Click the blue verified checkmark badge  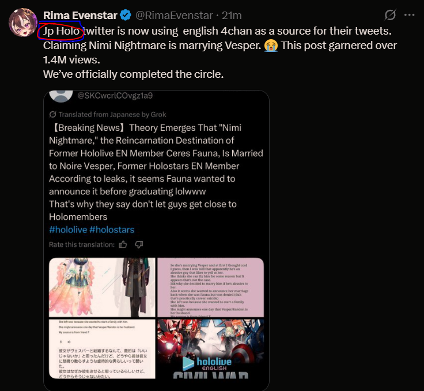[126, 16]
